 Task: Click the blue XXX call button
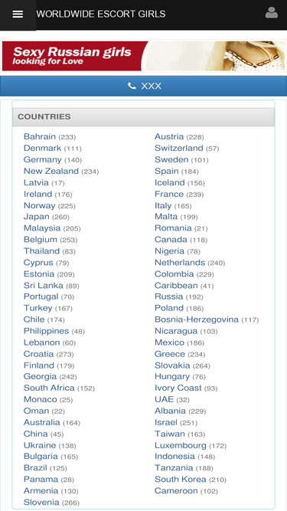tap(144, 86)
